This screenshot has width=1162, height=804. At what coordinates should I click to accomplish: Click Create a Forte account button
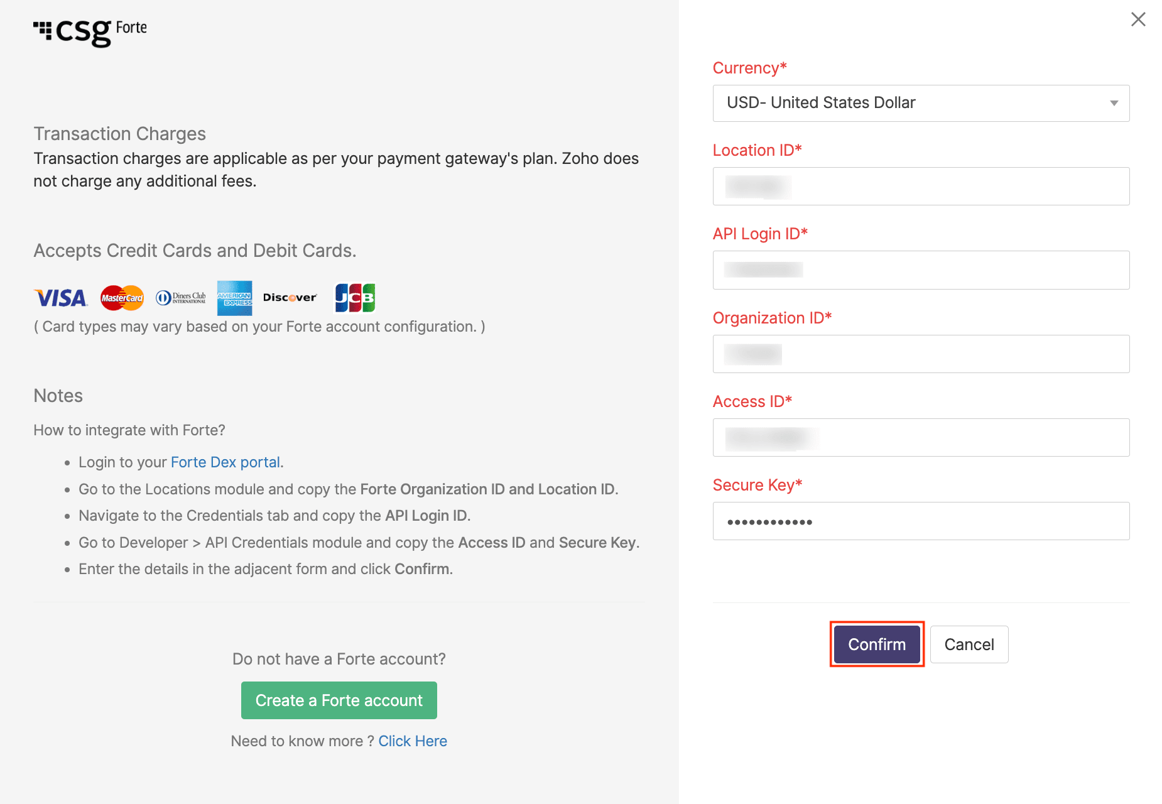point(339,700)
